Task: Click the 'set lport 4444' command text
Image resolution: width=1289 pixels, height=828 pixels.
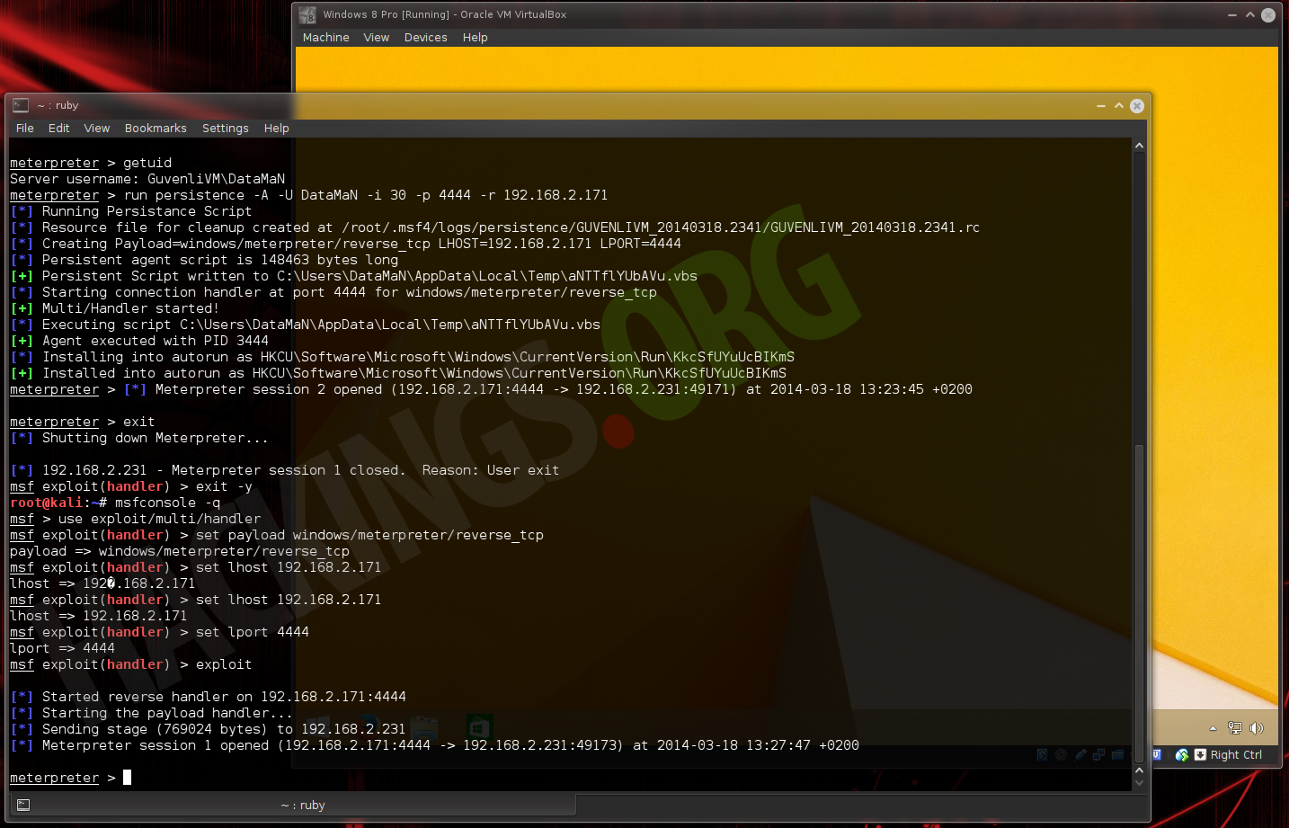Action: (253, 632)
